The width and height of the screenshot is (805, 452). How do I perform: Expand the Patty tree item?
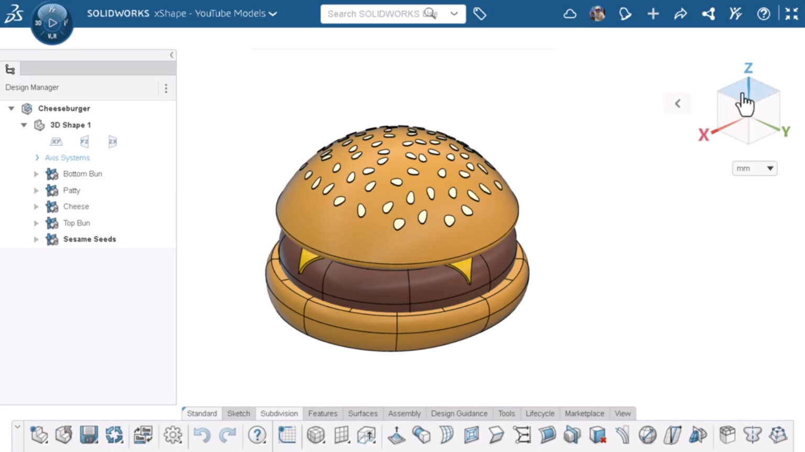36,190
